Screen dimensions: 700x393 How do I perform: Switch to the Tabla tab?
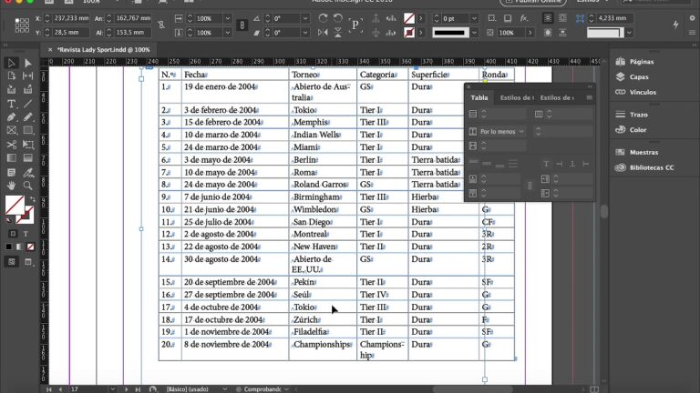point(479,97)
